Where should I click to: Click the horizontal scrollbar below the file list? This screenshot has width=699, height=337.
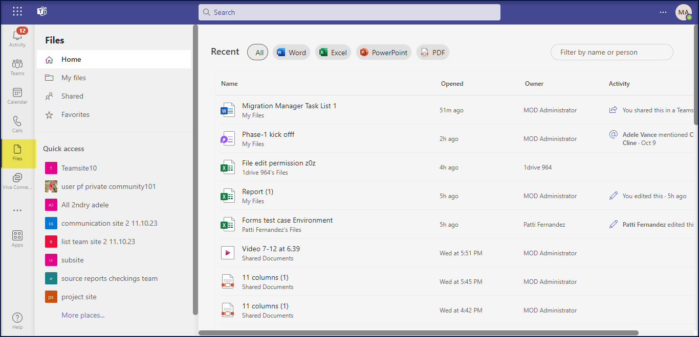point(419,333)
